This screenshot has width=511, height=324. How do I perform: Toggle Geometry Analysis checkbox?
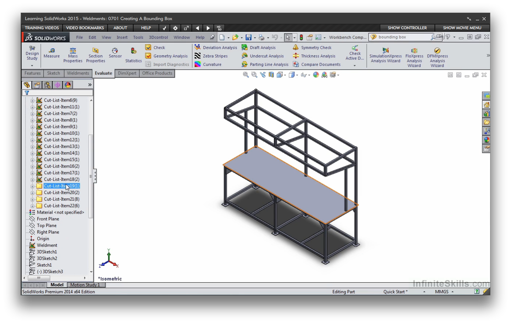(148, 56)
